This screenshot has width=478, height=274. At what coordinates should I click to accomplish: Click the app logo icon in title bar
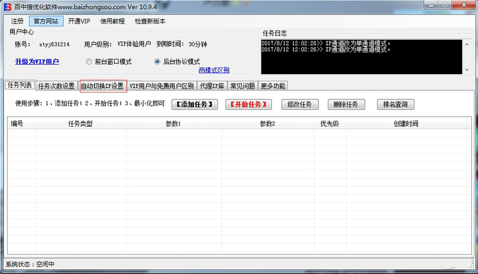8,7
